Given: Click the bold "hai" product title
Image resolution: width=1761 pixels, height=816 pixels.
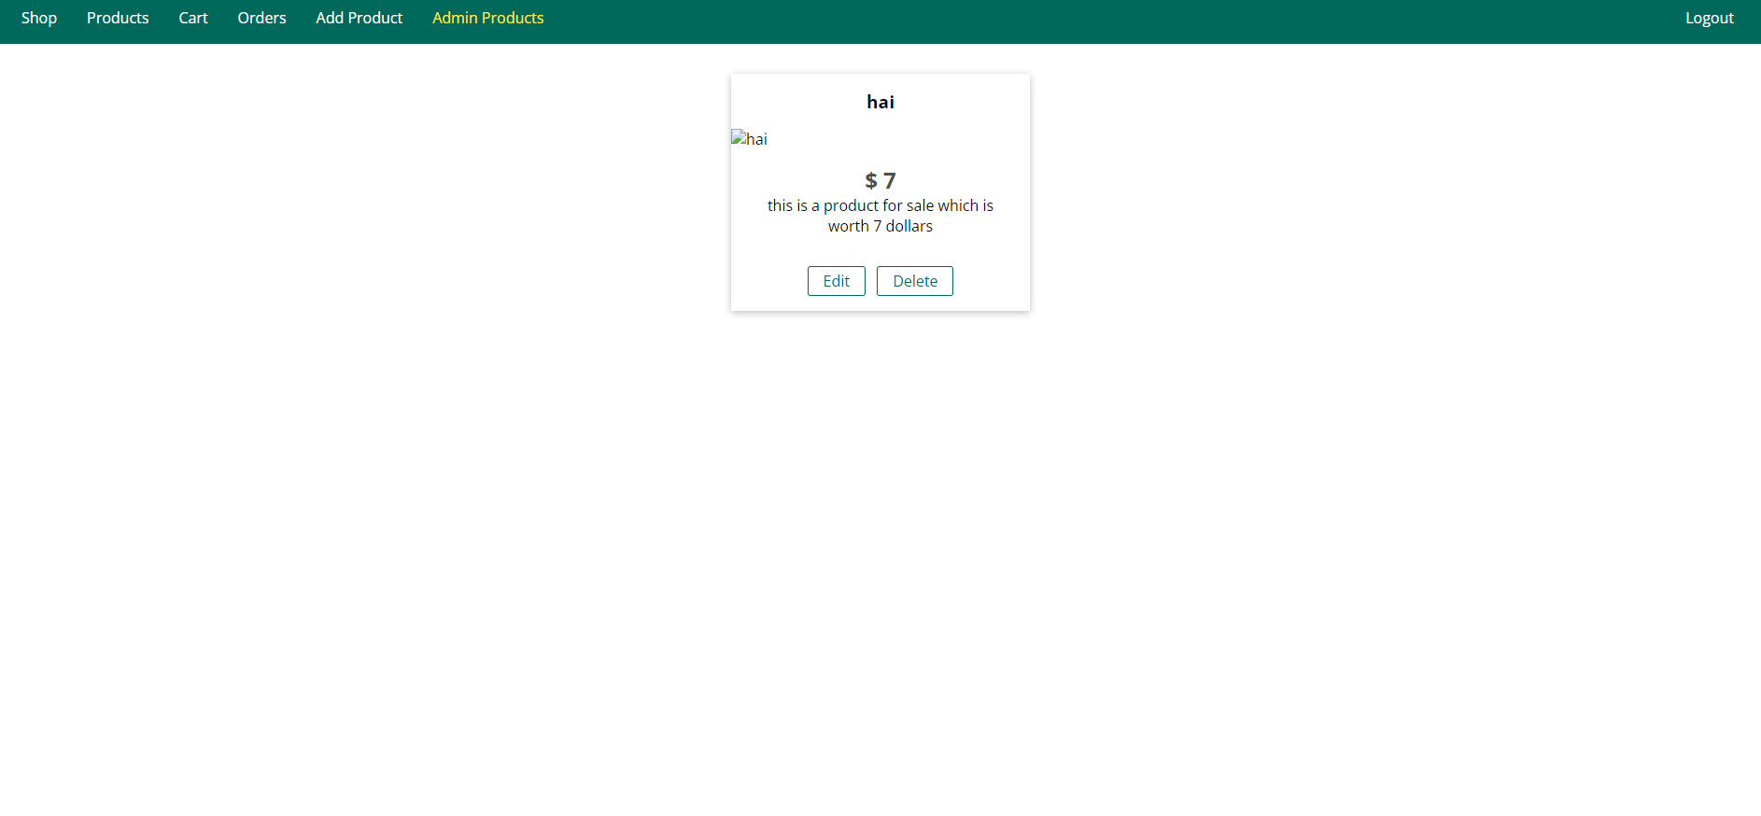Looking at the screenshot, I should pyautogui.click(x=880, y=102).
